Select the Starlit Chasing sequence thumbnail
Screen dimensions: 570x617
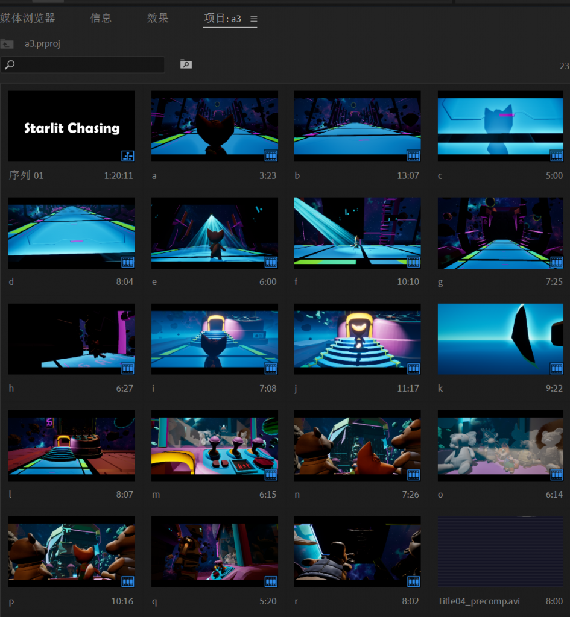point(72,127)
